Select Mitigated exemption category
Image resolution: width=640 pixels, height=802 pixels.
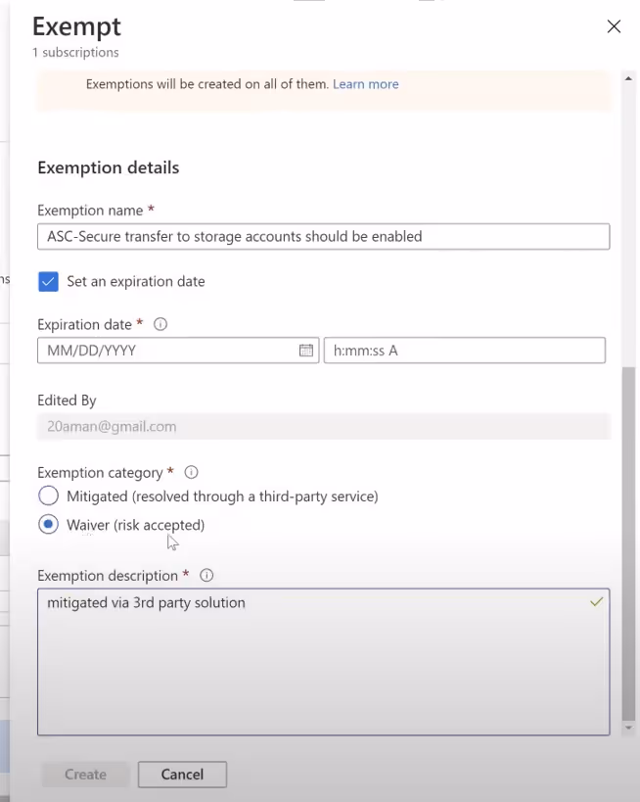coord(49,495)
